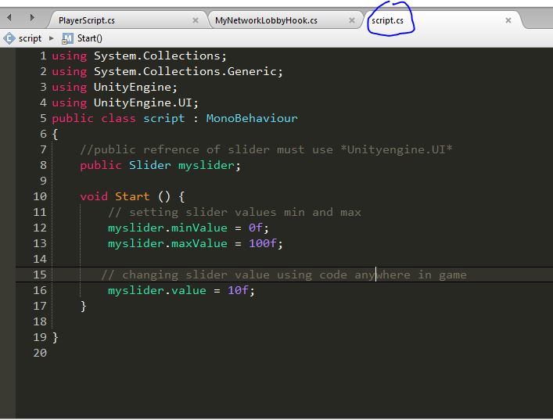Close the MyNetworkLobbyHook.cs tab
553x420 pixels.
click(x=352, y=20)
